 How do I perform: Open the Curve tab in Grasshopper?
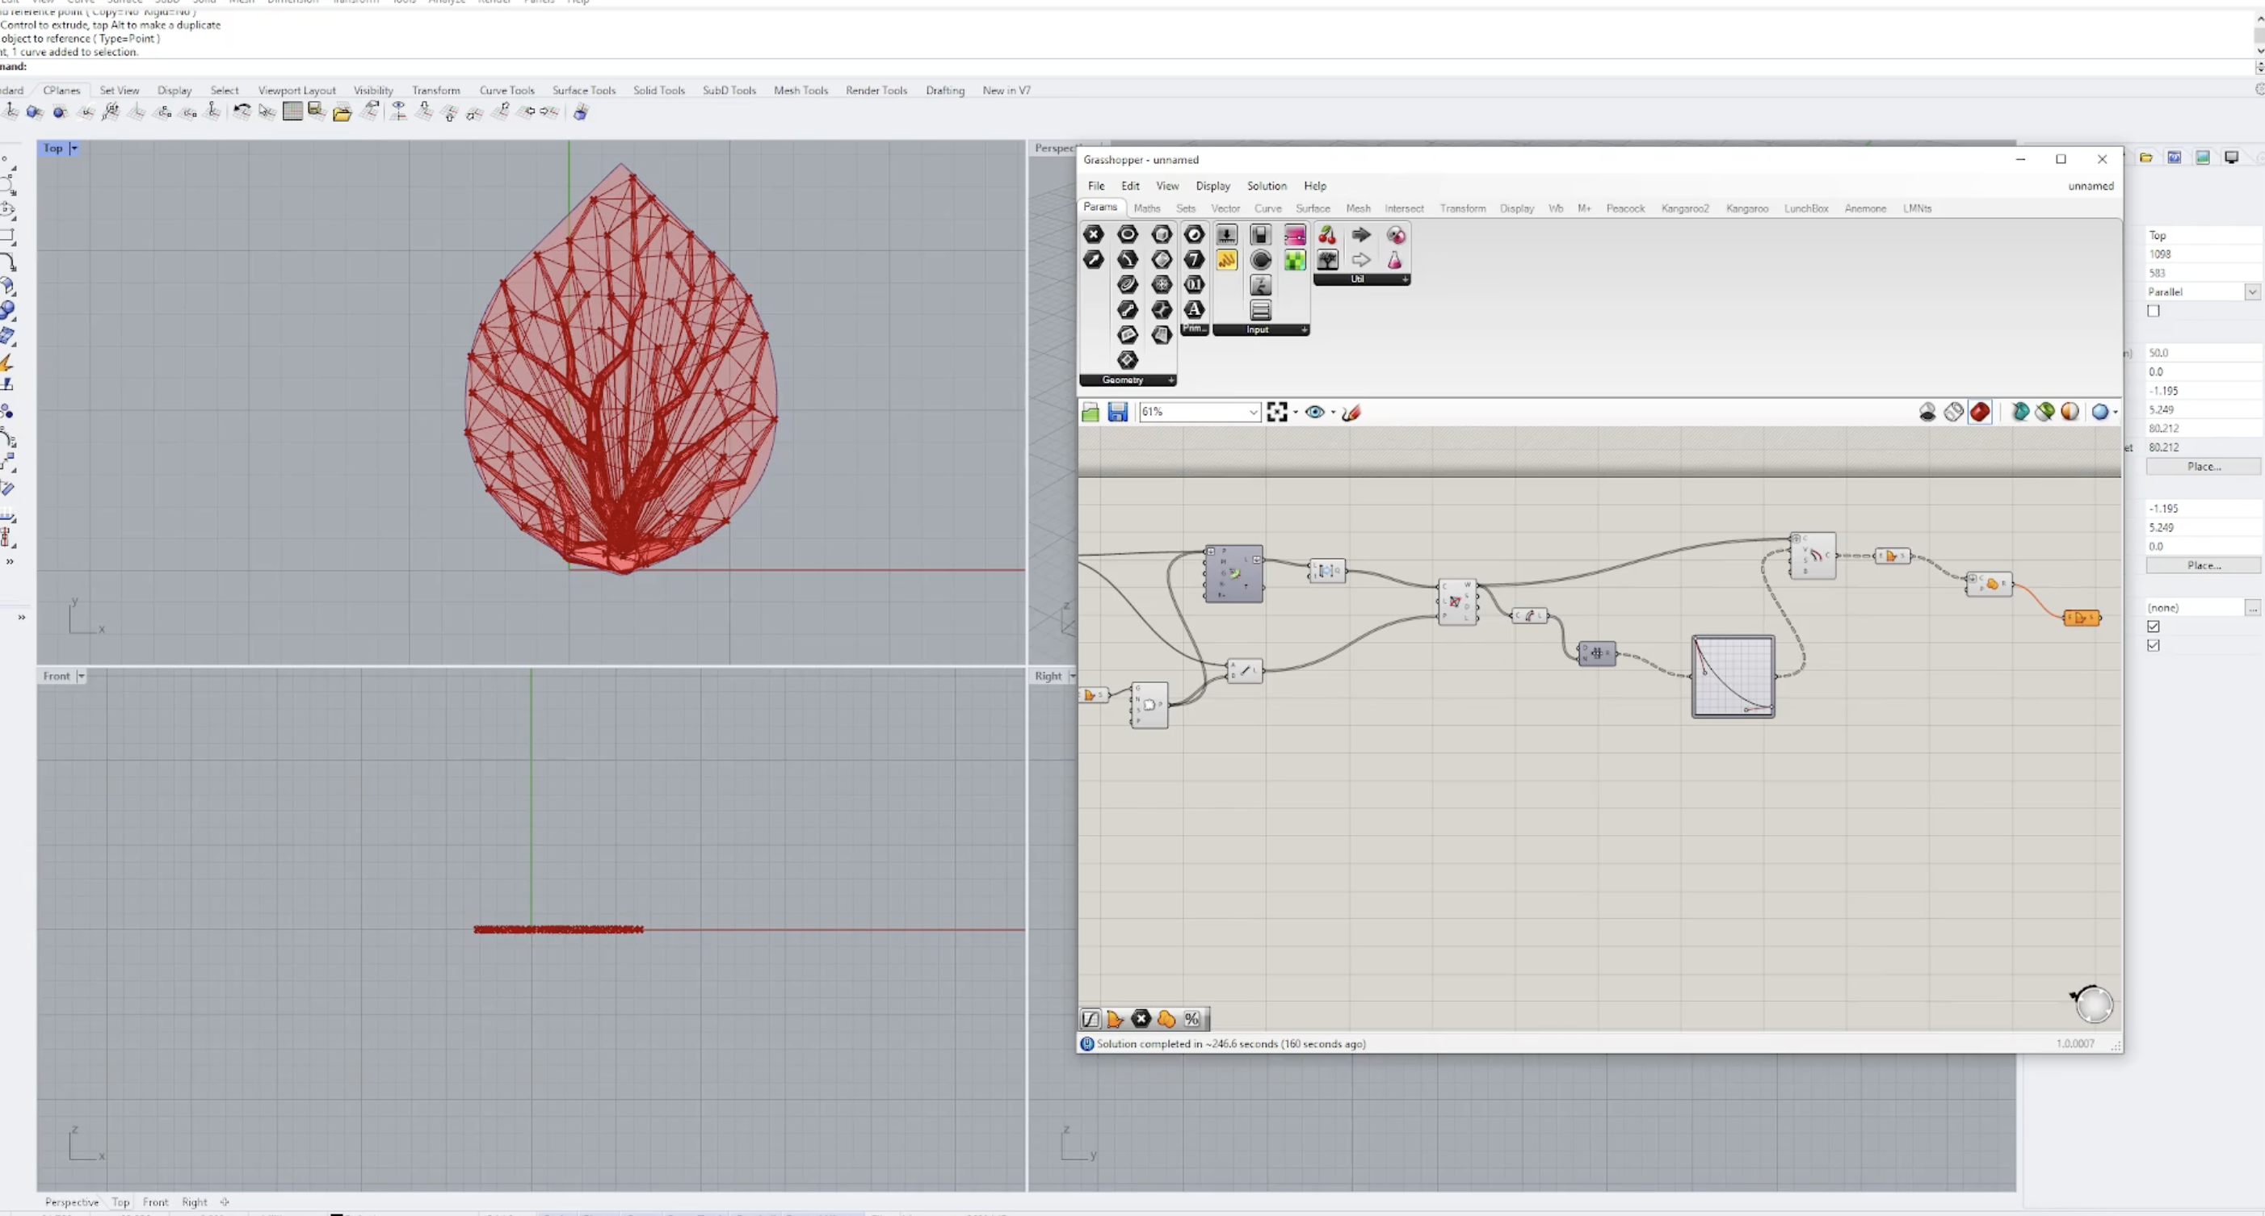[x=1267, y=209]
